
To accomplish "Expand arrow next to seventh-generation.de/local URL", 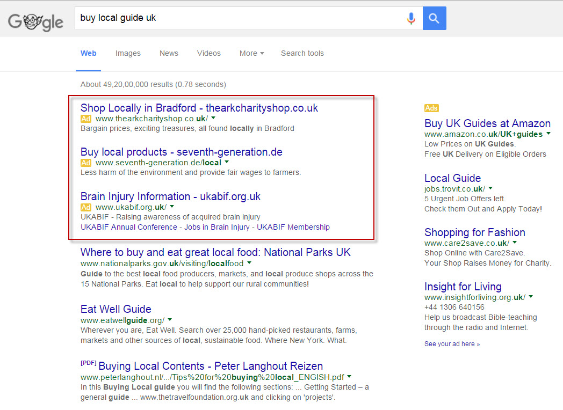I will coord(227,162).
